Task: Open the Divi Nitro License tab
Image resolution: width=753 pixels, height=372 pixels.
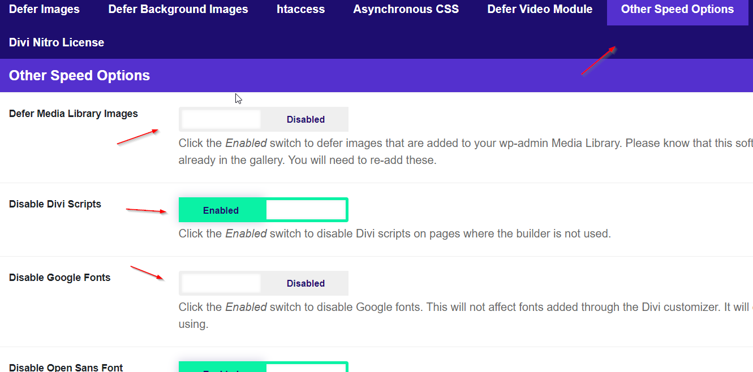Action: 56,42
